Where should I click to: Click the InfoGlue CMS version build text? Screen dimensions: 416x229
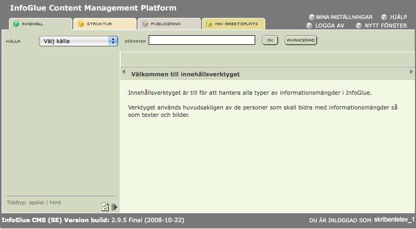(93, 220)
